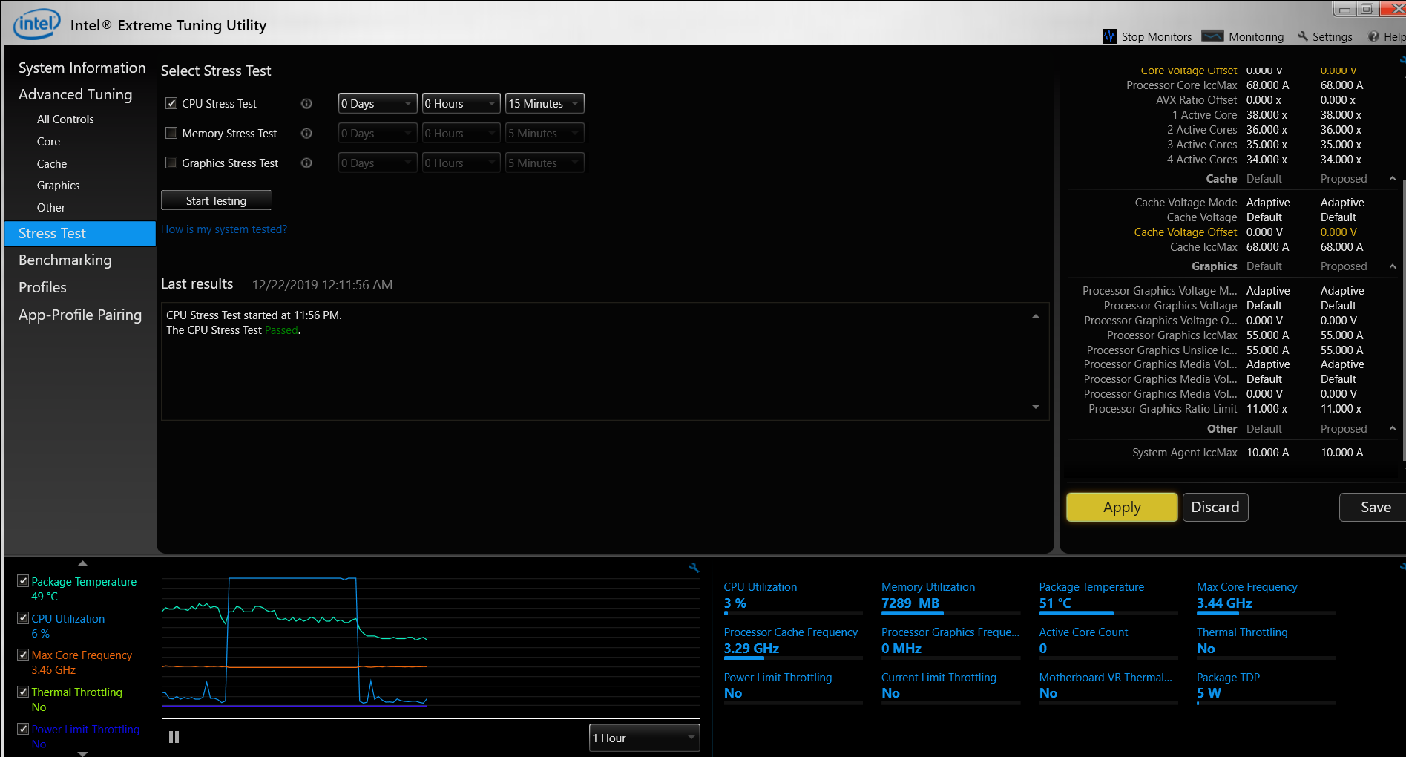Toggle Package Temperature monitor checkbox
The image size is (1406, 757).
(23, 581)
